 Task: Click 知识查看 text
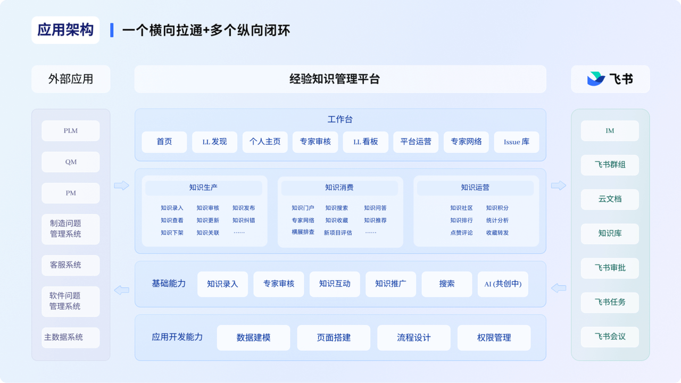(172, 220)
